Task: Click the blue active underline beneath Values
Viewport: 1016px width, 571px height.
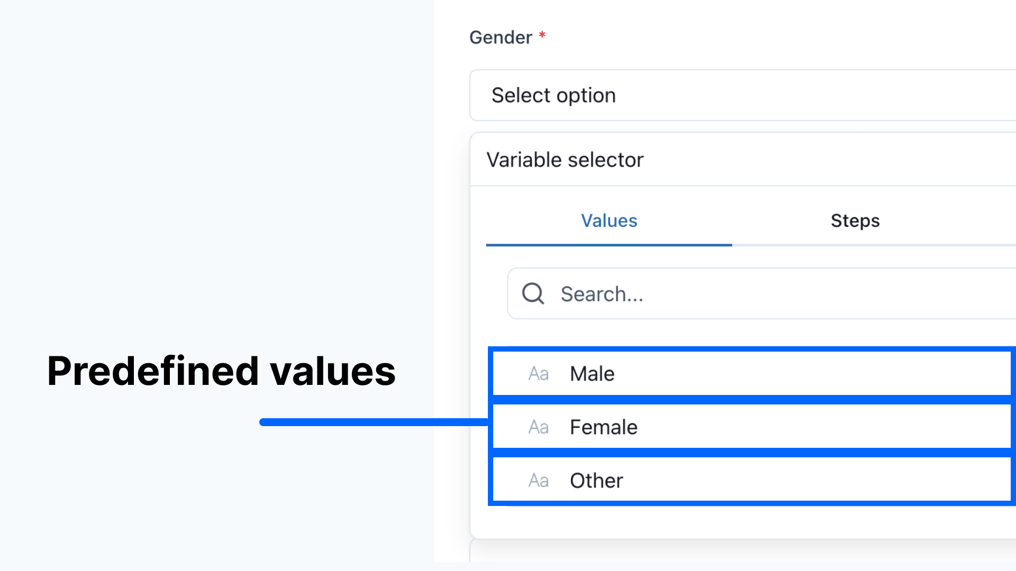Action: click(x=609, y=245)
